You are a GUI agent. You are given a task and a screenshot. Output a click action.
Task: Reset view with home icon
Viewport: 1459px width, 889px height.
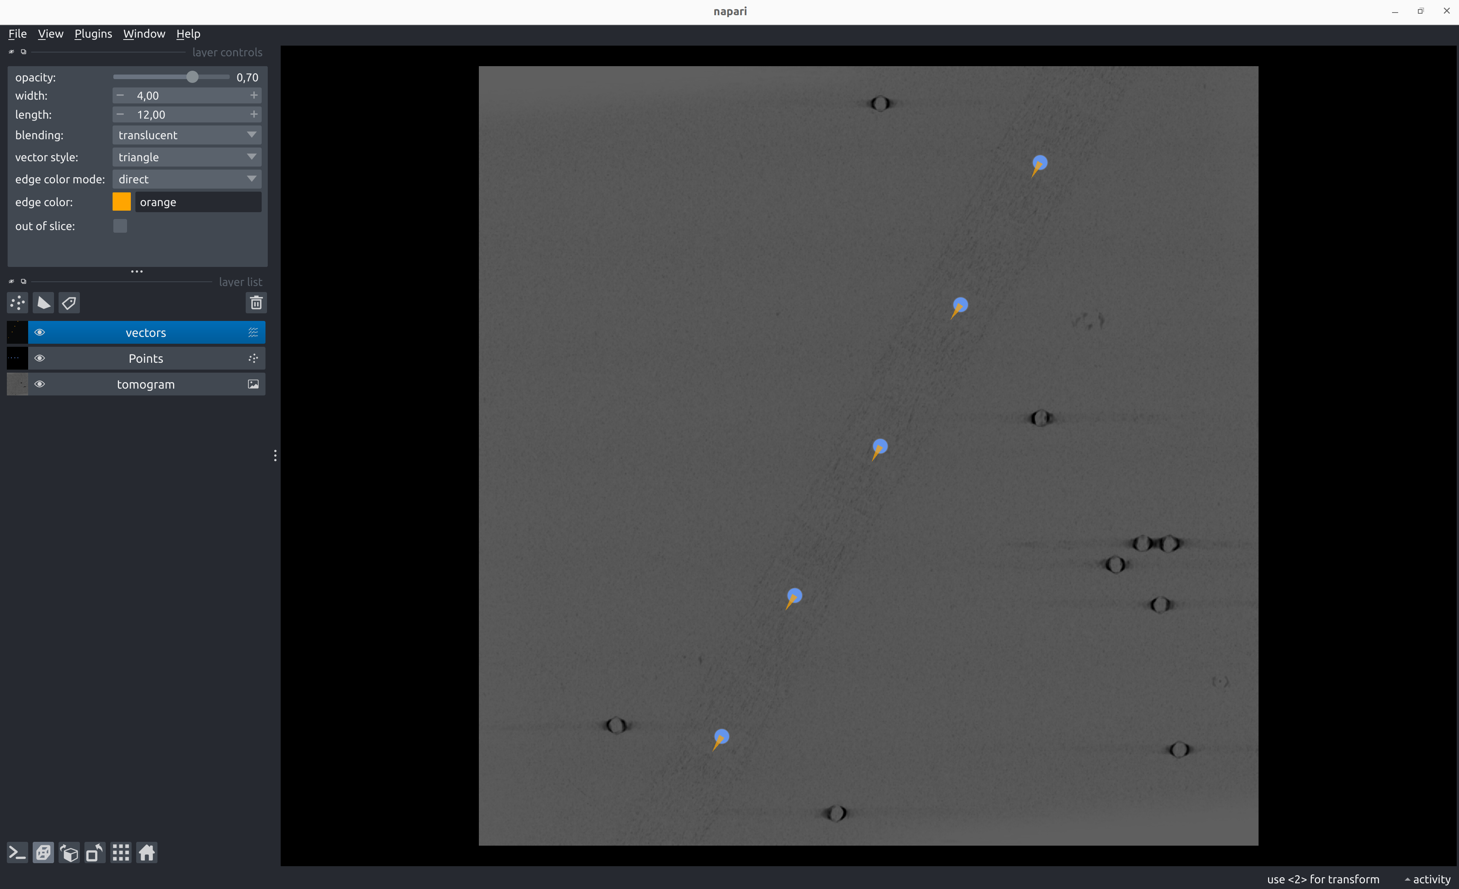click(147, 853)
